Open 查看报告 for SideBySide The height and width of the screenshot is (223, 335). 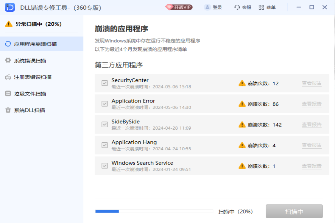pyautogui.click(x=312, y=124)
